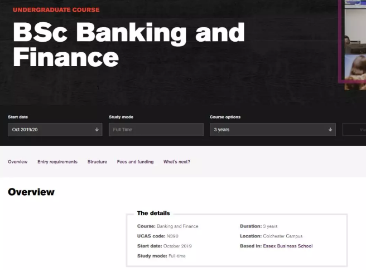The width and height of the screenshot is (366, 273).
Task: Click the BSc Banking and Finance title
Action: tap(129, 44)
